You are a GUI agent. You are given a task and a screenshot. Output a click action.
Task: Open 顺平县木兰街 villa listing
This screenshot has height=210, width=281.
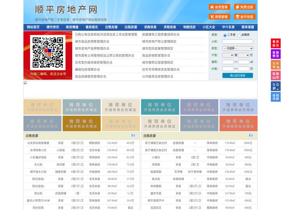(38, 172)
